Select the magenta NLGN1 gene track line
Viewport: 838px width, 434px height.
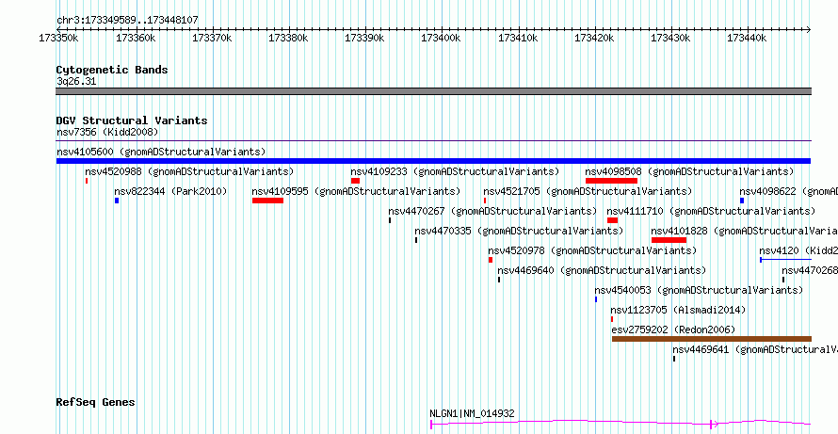tap(620, 423)
